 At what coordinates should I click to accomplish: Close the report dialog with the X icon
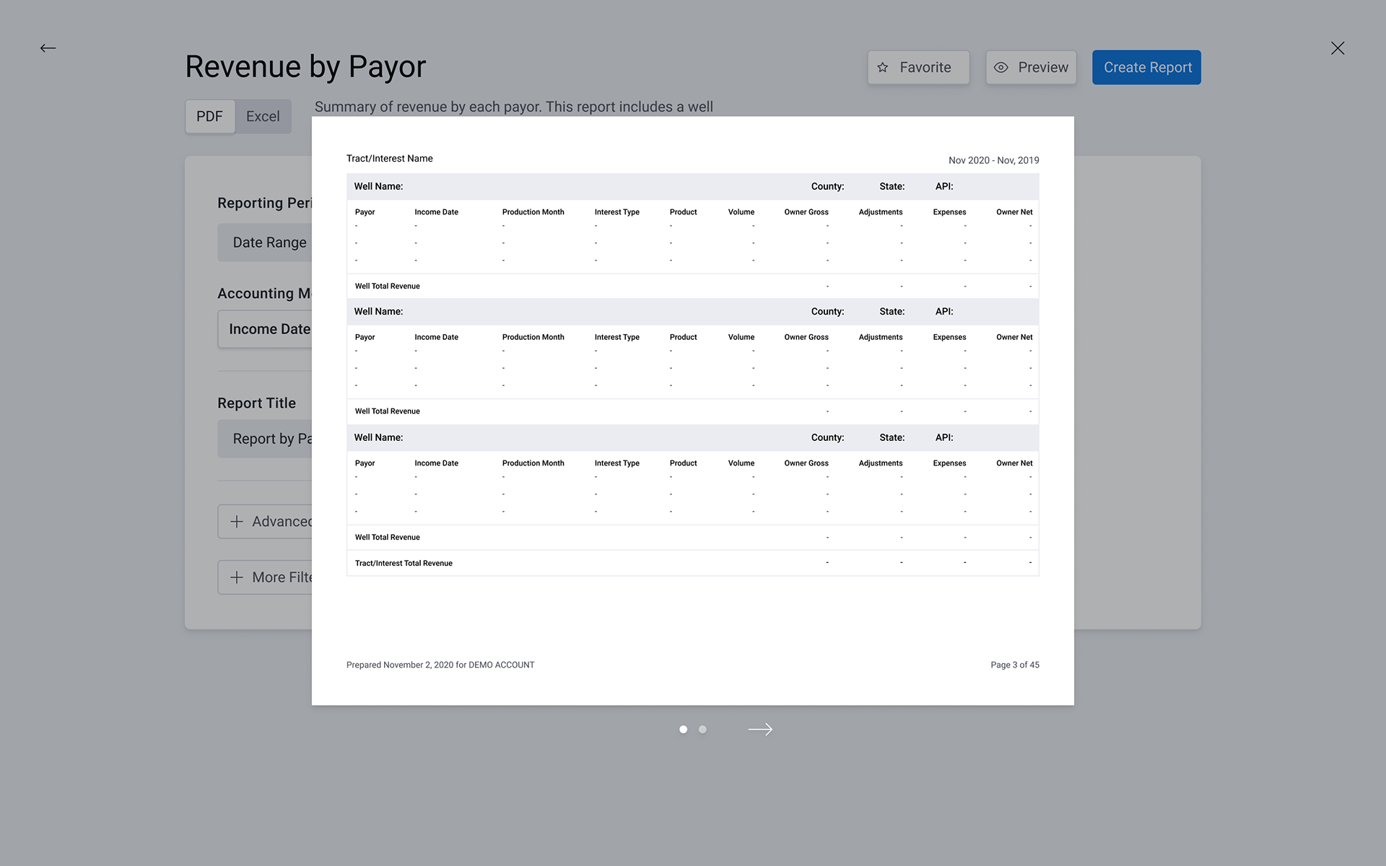[1338, 48]
